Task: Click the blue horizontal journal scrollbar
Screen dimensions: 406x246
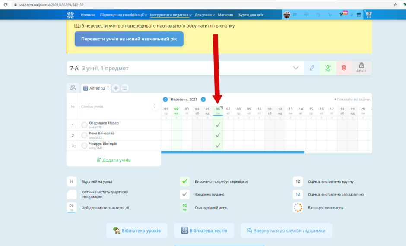Action: pos(232,153)
